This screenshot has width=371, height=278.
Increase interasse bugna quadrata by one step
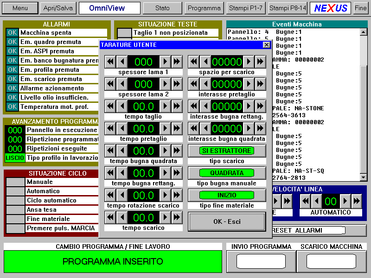[x=249, y=128]
